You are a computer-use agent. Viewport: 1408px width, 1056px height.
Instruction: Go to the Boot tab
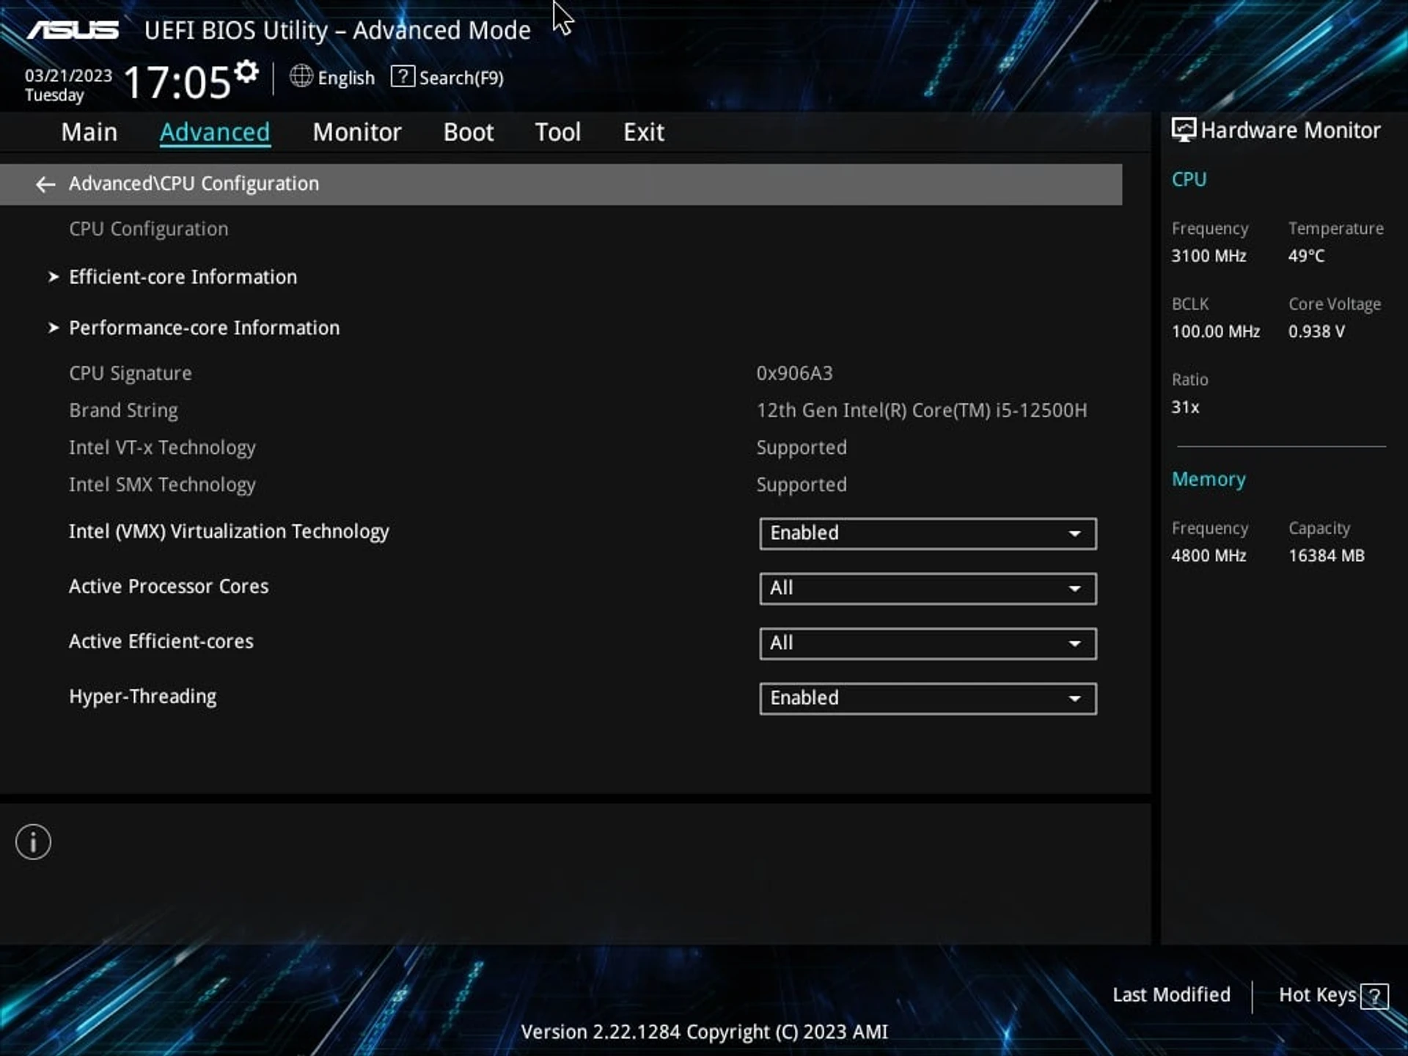[469, 132]
